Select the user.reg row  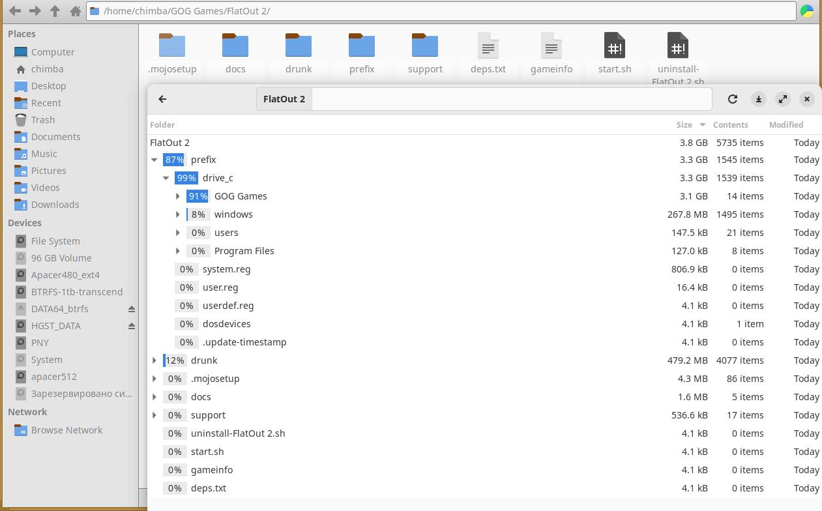pyautogui.click(x=484, y=287)
